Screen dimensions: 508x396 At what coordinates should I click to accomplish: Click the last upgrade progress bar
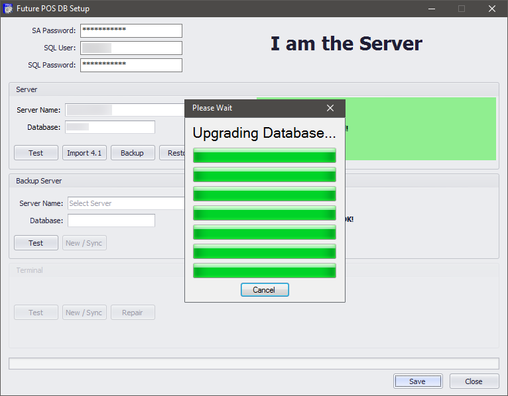coord(265,270)
